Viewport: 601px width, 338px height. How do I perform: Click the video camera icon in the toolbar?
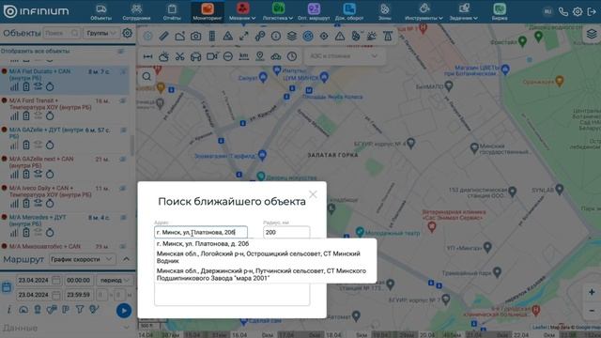click(212, 56)
